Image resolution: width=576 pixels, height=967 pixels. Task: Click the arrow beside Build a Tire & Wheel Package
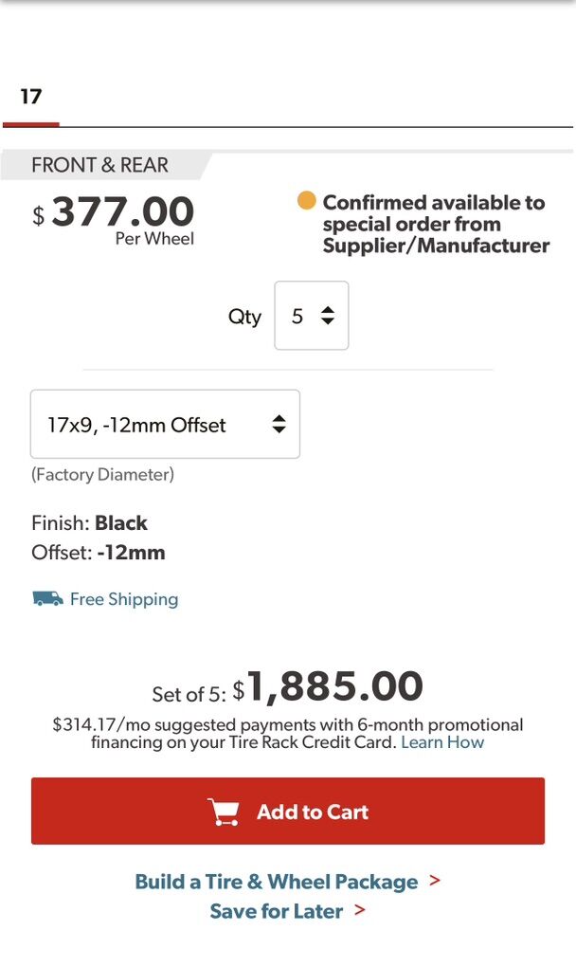[435, 881]
